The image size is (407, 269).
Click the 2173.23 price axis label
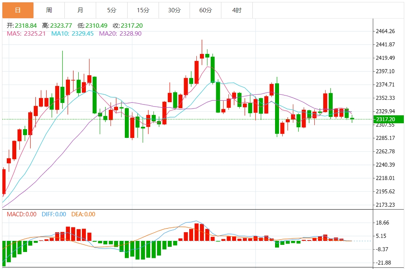coord(385,205)
